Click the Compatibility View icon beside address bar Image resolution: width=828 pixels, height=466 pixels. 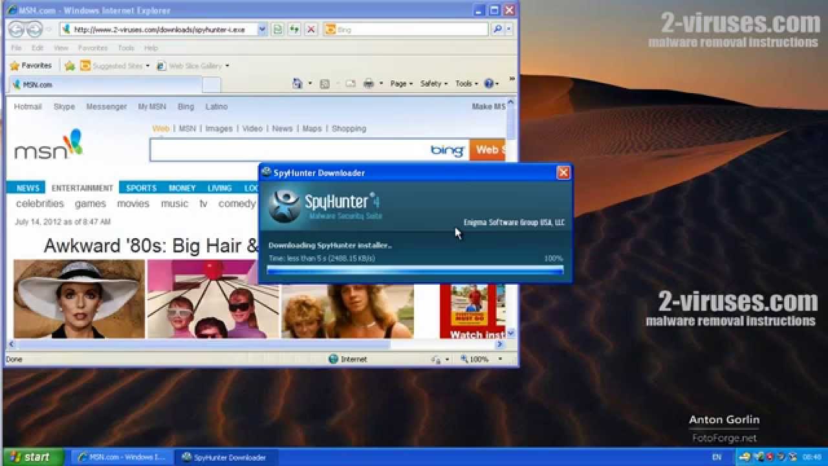pos(278,29)
